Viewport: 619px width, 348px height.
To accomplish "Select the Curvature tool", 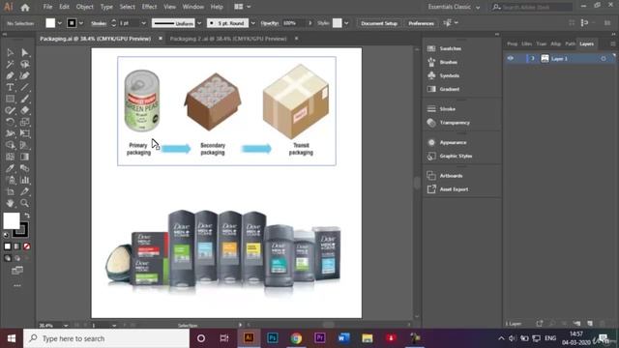I will (24, 75).
